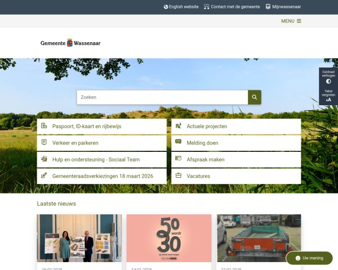The image size is (338, 270).
Task: Toggle Contrast verhogen mode
Action: (328, 77)
